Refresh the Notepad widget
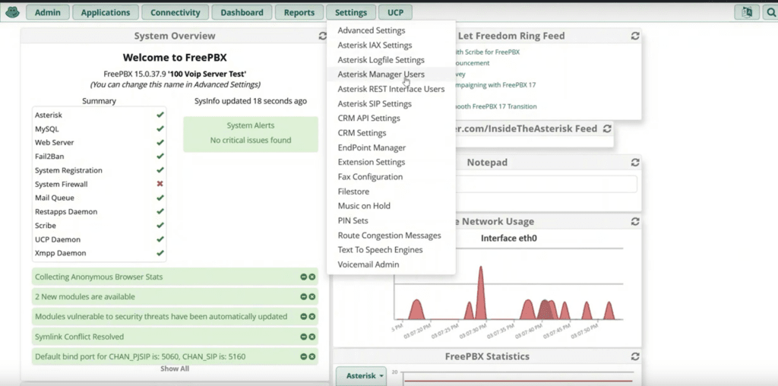778x386 pixels. point(635,163)
